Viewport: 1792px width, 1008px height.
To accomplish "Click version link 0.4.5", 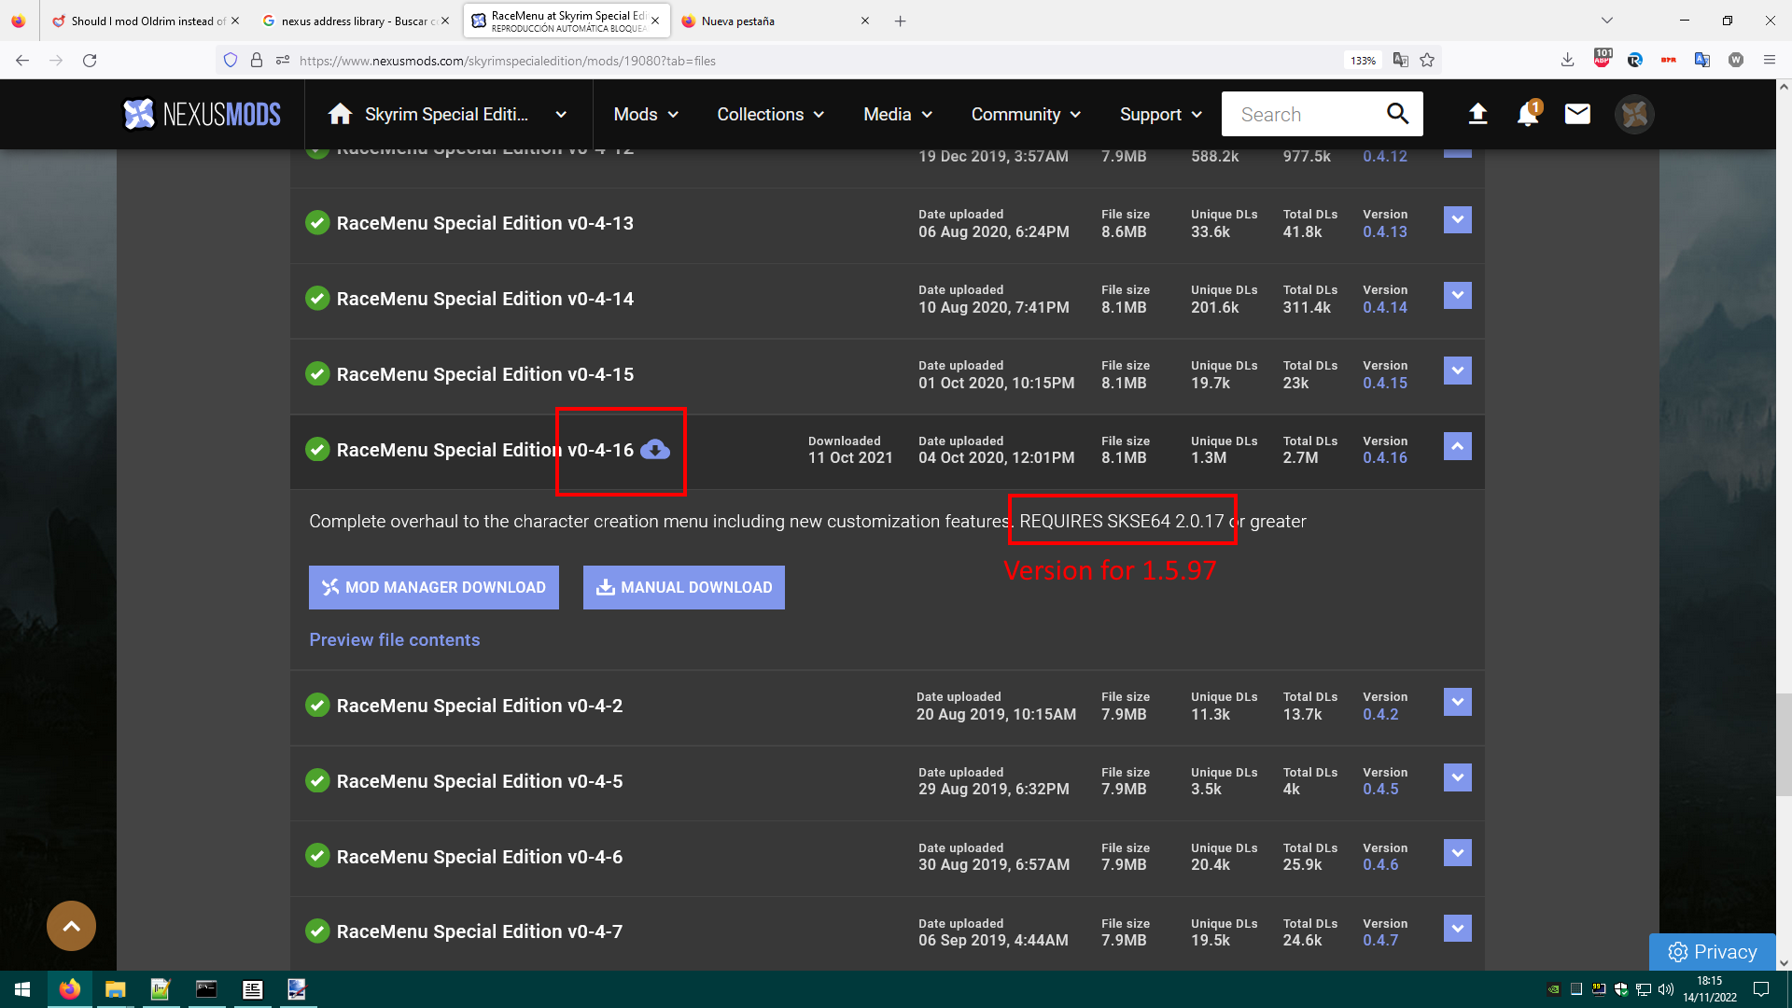I will click(1380, 790).
